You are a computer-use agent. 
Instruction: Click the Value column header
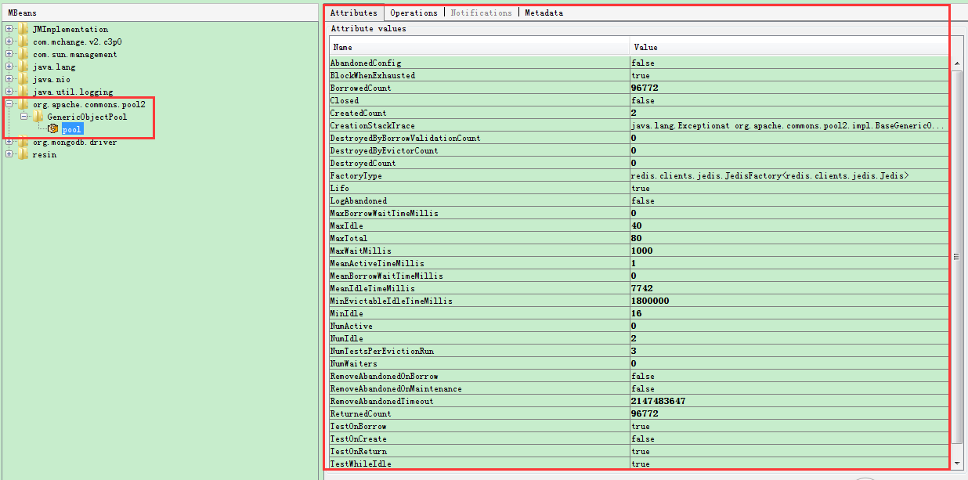click(x=789, y=47)
